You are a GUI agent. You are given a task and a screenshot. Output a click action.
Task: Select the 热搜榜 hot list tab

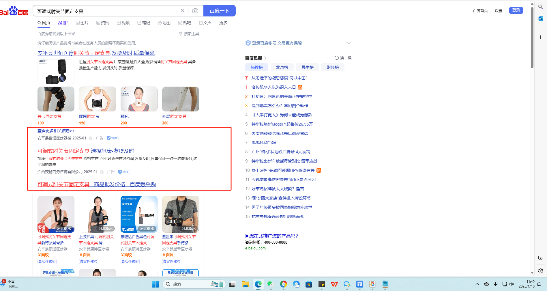point(257,67)
